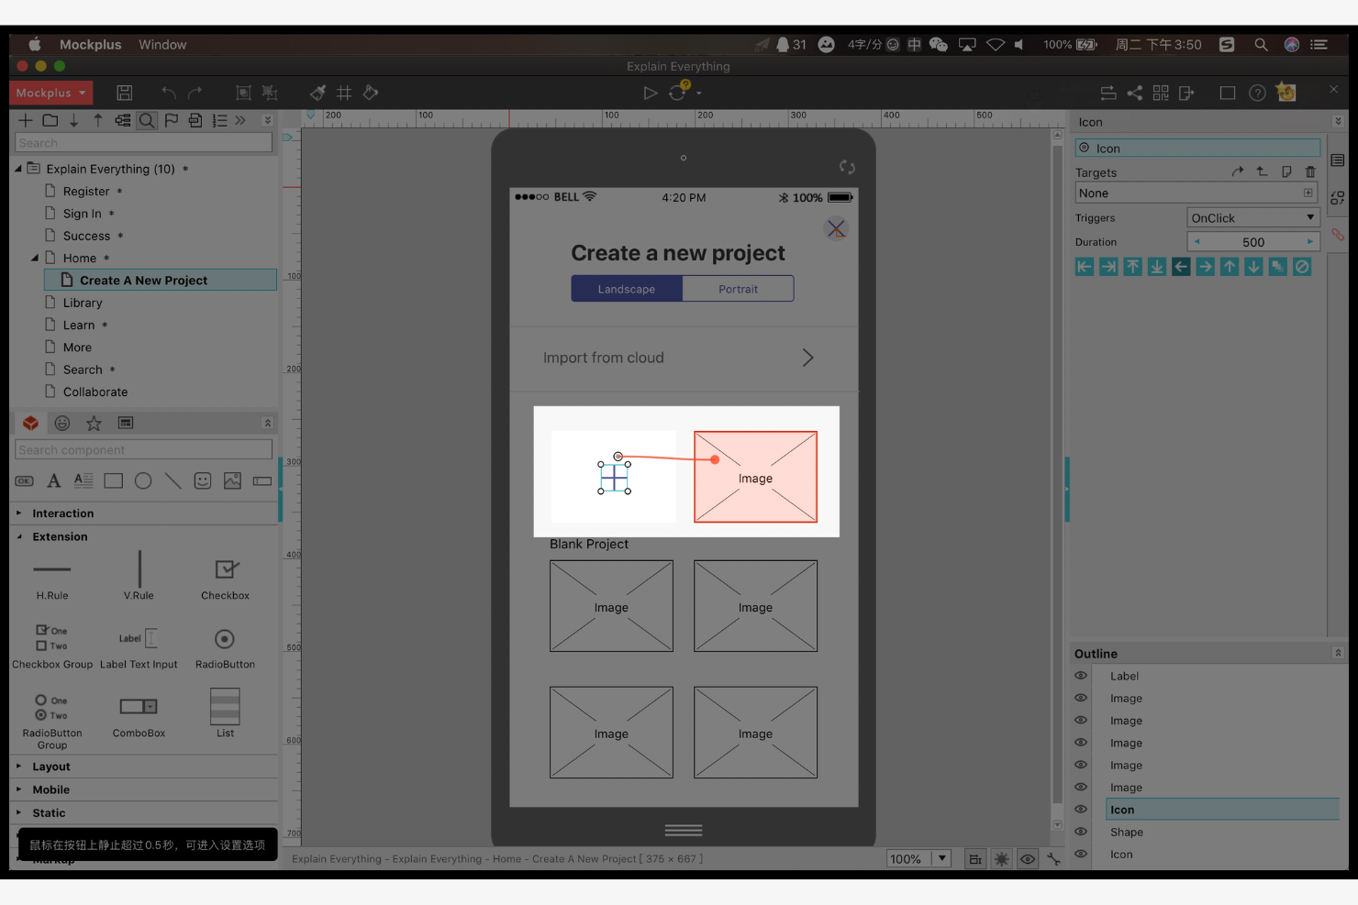Image resolution: width=1358 pixels, height=905 pixels.
Task: Click the new folder icon in project panel
Action: (x=50, y=120)
